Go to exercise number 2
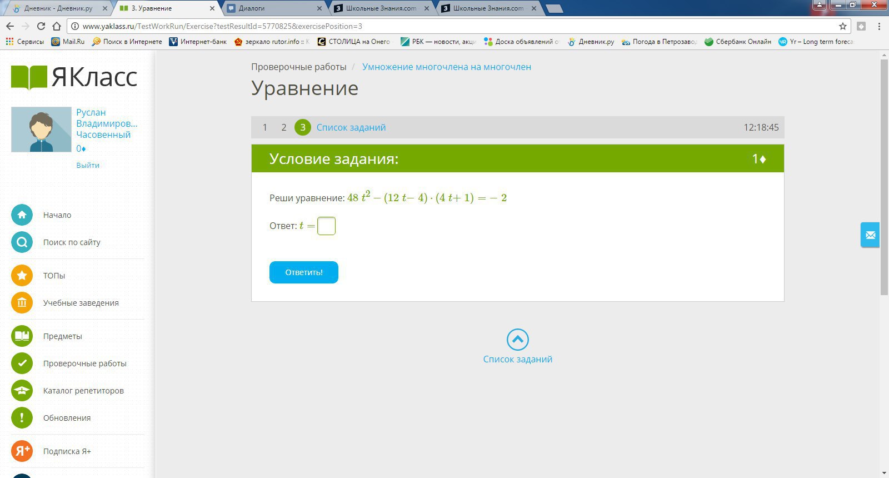 click(x=283, y=127)
